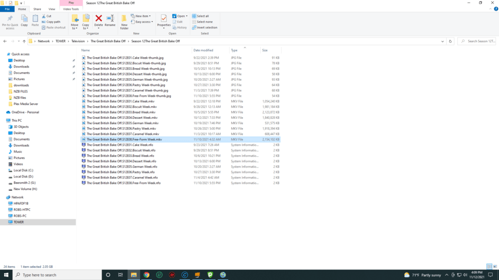This screenshot has height=280, width=499.
Task: Select S12E03.Bread Week.mkv file
Action: coord(180,112)
